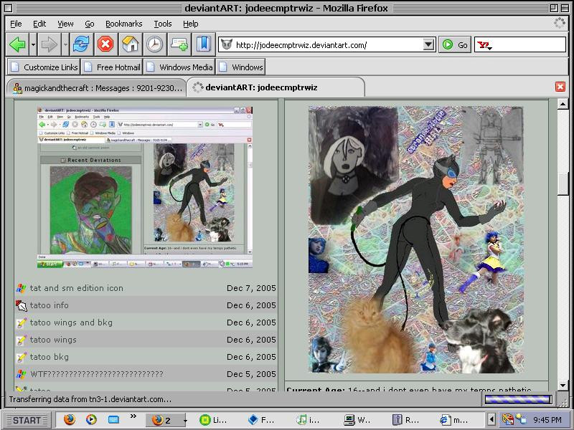Click the START button
The image size is (574, 430).
27,420
